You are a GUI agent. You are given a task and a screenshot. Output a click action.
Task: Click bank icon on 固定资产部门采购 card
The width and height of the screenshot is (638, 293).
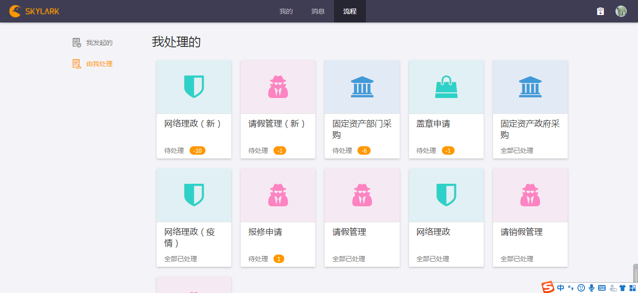362,87
